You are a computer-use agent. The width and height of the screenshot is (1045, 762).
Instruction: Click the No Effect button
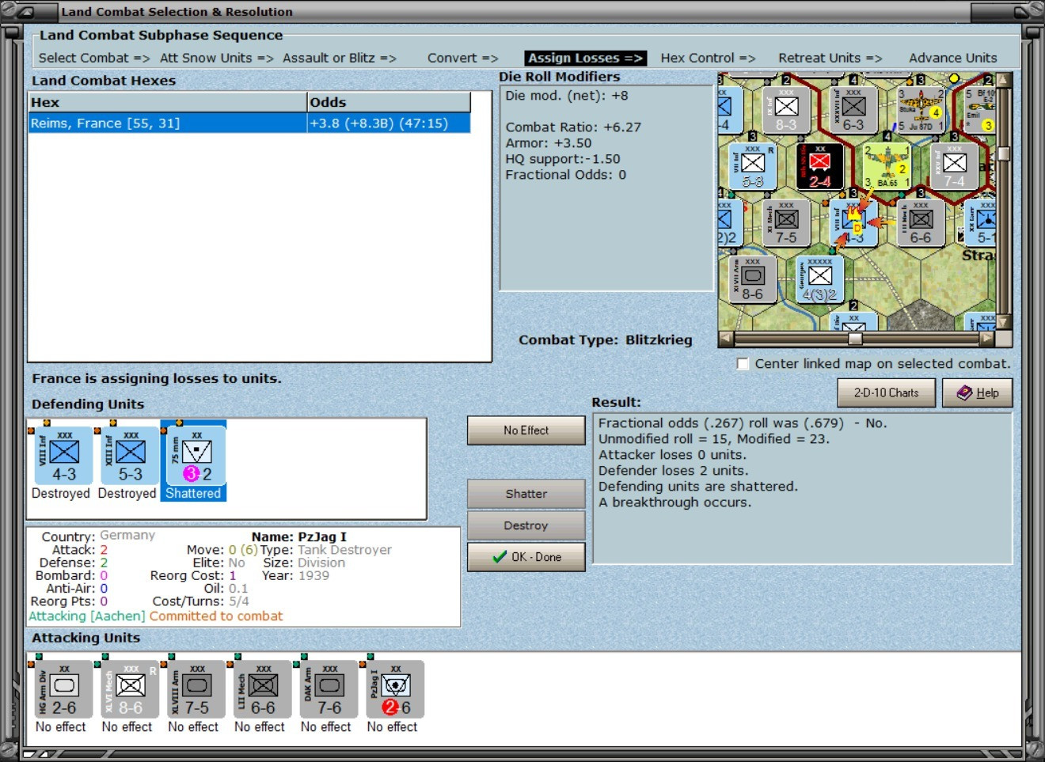[526, 430]
